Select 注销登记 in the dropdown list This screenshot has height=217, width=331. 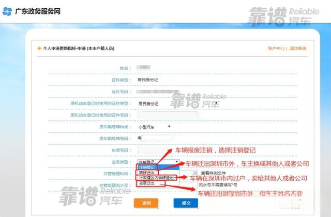pos(158,167)
